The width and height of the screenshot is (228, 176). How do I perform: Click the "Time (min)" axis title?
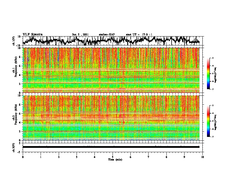click(x=115, y=160)
